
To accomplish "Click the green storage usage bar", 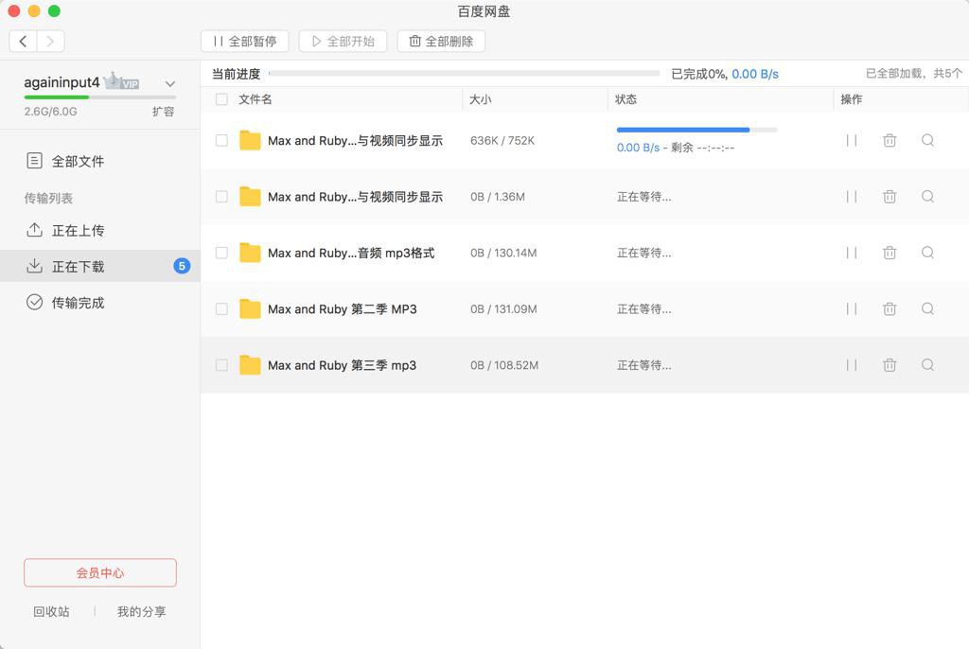I will [100, 97].
